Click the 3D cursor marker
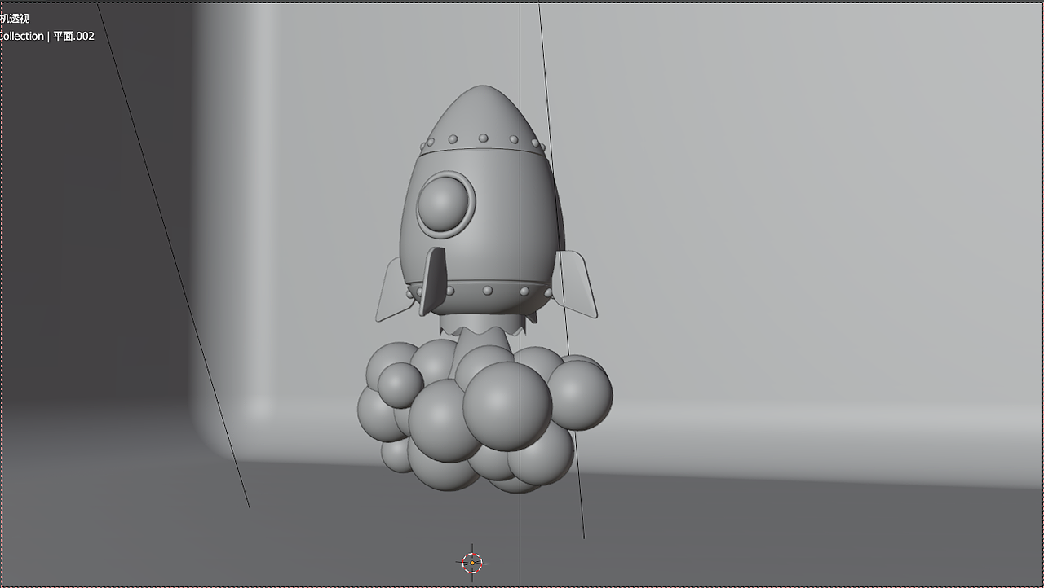This screenshot has width=1044, height=588. 471,562
